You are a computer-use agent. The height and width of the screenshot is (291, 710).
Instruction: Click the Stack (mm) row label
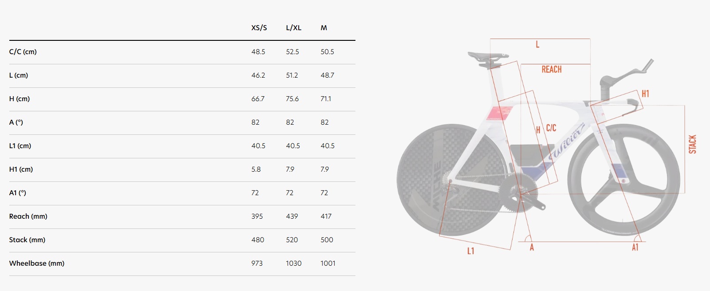click(x=28, y=240)
